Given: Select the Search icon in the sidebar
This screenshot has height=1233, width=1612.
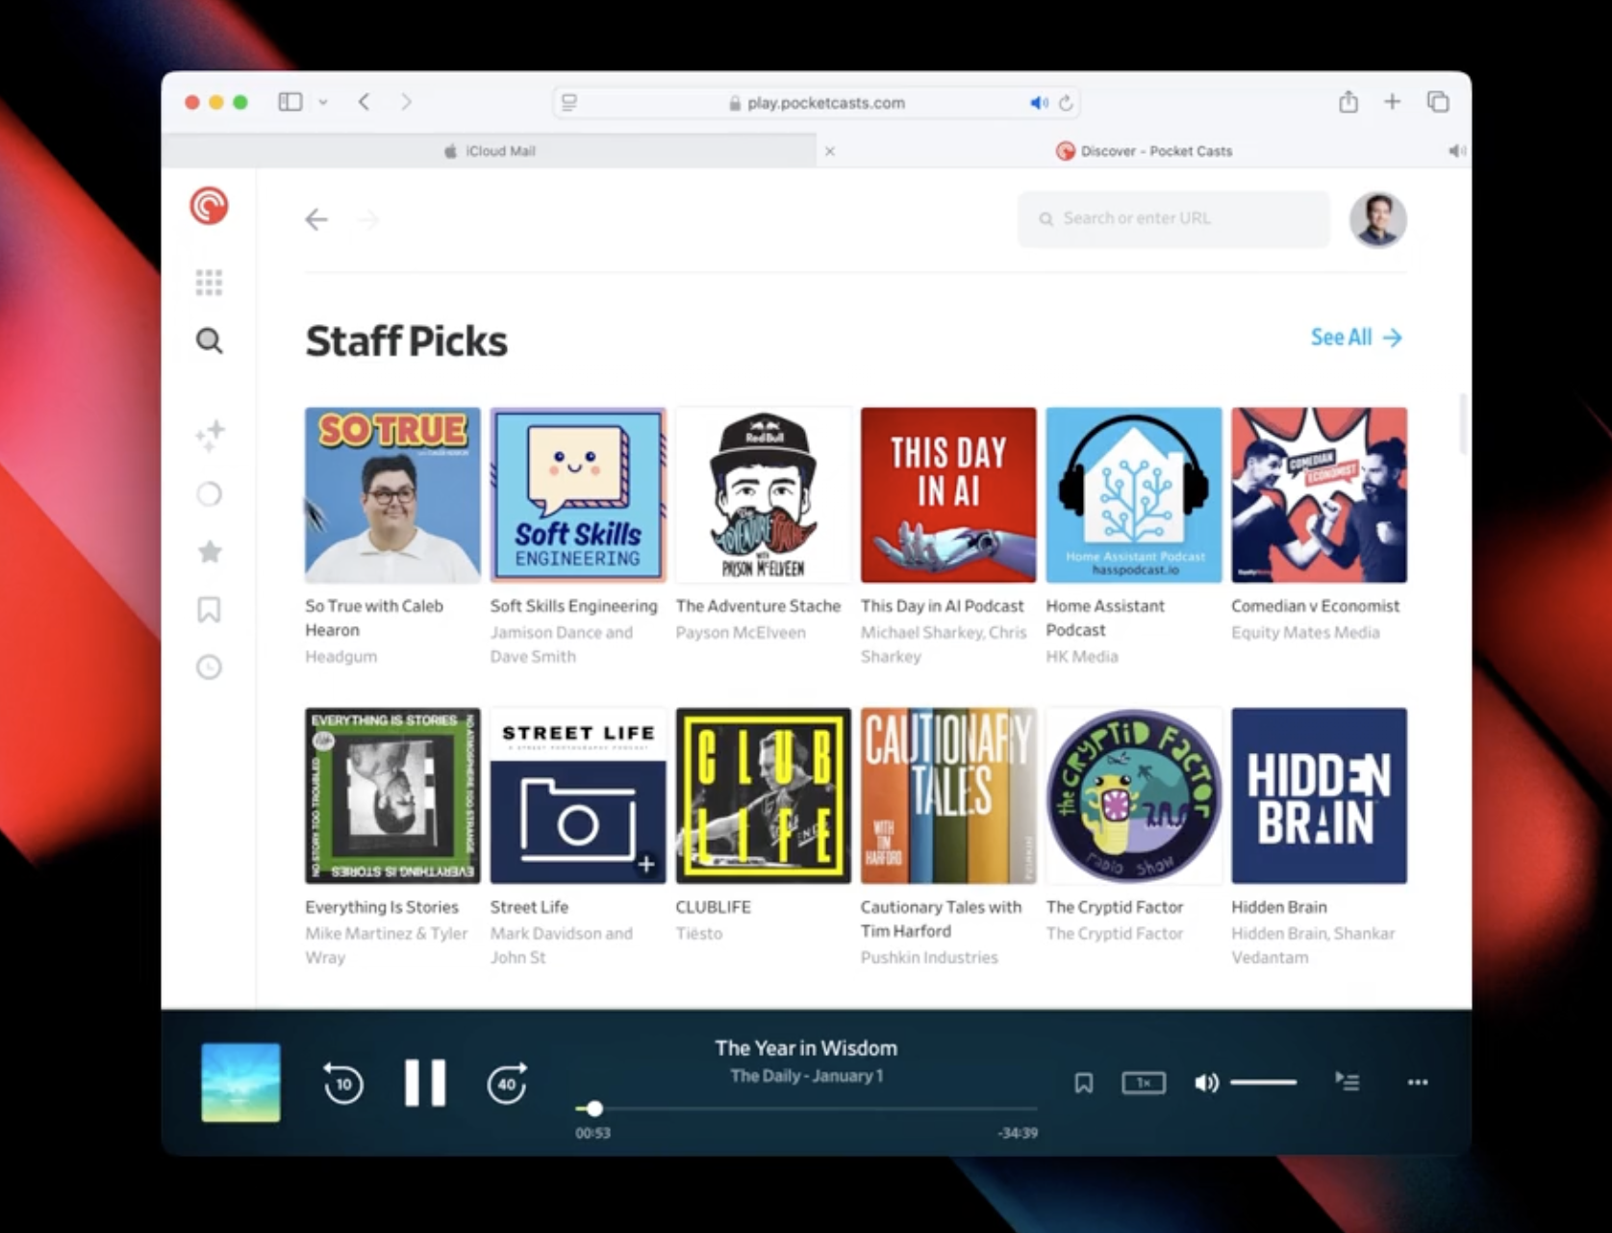Looking at the screenshot, I should pos(209,341).
